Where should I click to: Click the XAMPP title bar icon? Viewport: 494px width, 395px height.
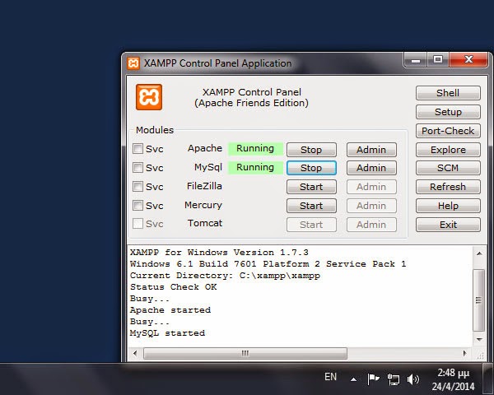coord(133,63)
